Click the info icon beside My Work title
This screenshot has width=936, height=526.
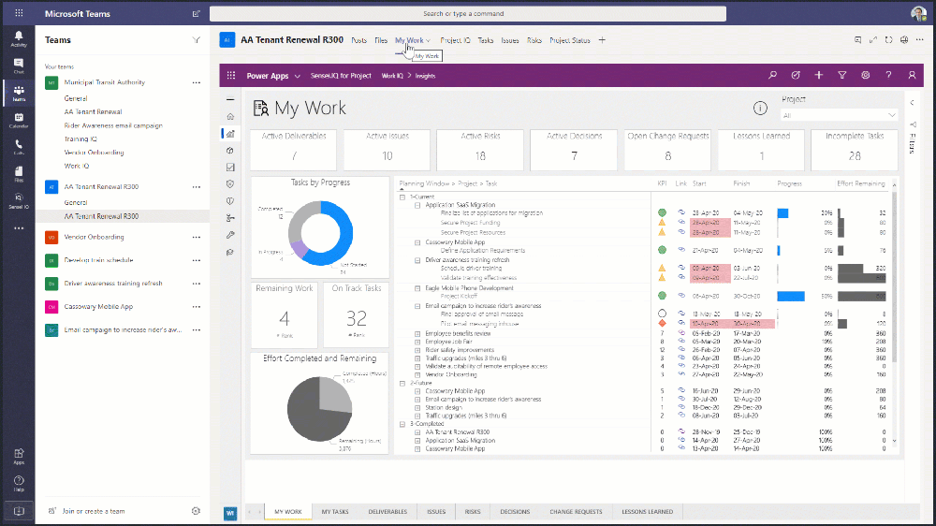point(760,108)
